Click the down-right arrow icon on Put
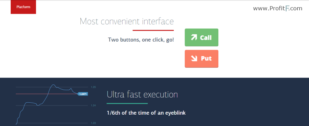 [x=194, y=58]
